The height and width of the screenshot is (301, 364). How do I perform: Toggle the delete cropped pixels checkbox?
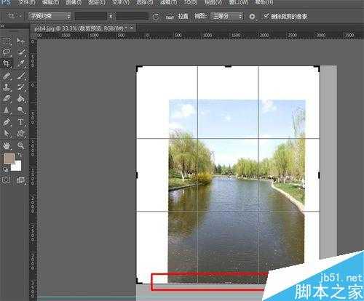[x=266, y=16]
